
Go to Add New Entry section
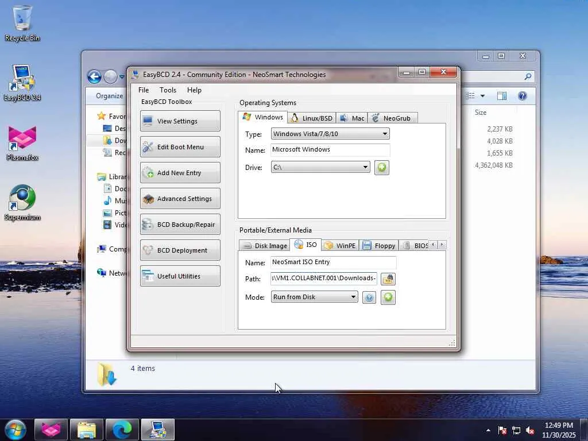click(x=180, y=172)
